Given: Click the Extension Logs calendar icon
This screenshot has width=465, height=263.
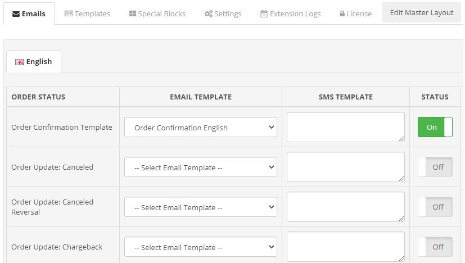Looking at the screenshot, I should (x=264, y=14).
